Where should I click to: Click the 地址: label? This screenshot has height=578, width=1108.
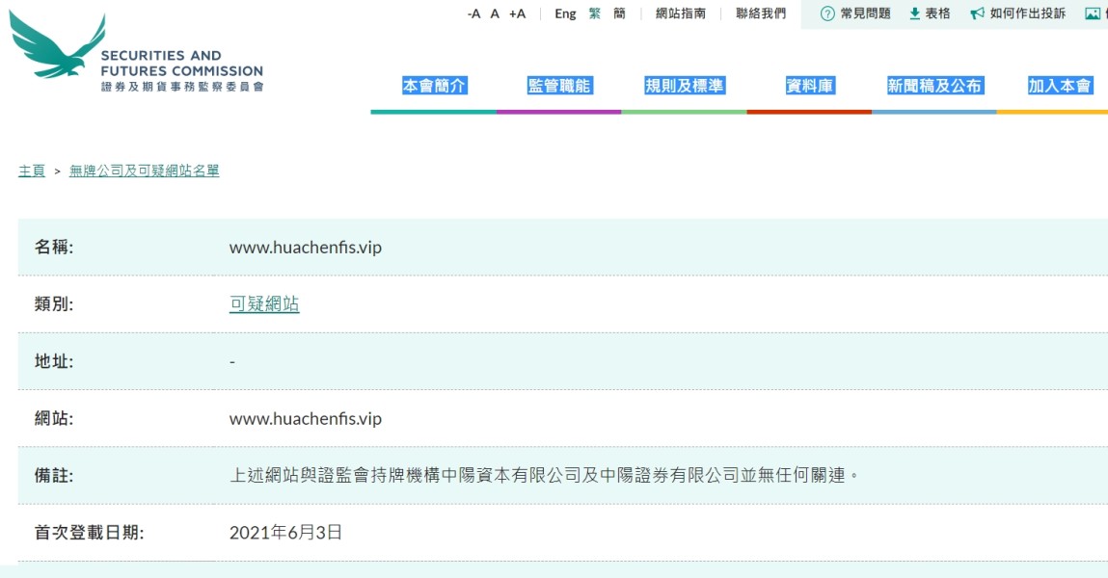coord(54,361)
